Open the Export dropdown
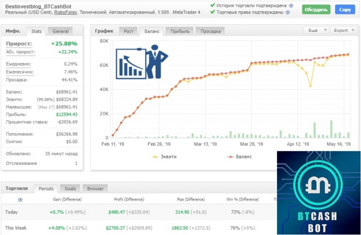The image size is (361, 235). pyautogui.click(x=344, y=30)
